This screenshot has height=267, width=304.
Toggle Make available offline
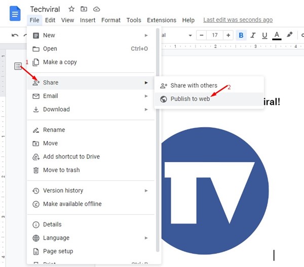[90, 204]
